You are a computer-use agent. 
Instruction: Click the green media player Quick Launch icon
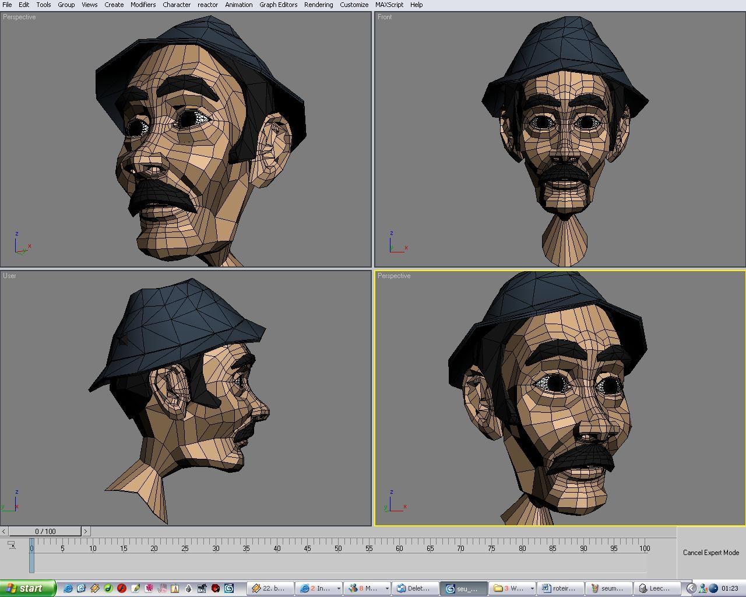click(109, 588)
